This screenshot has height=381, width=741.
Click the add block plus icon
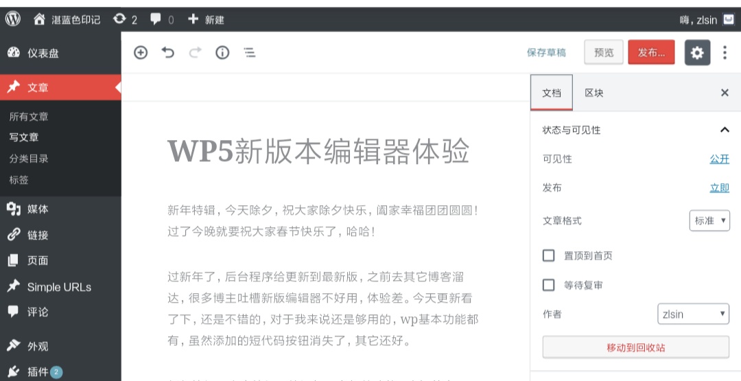[141, 52]
